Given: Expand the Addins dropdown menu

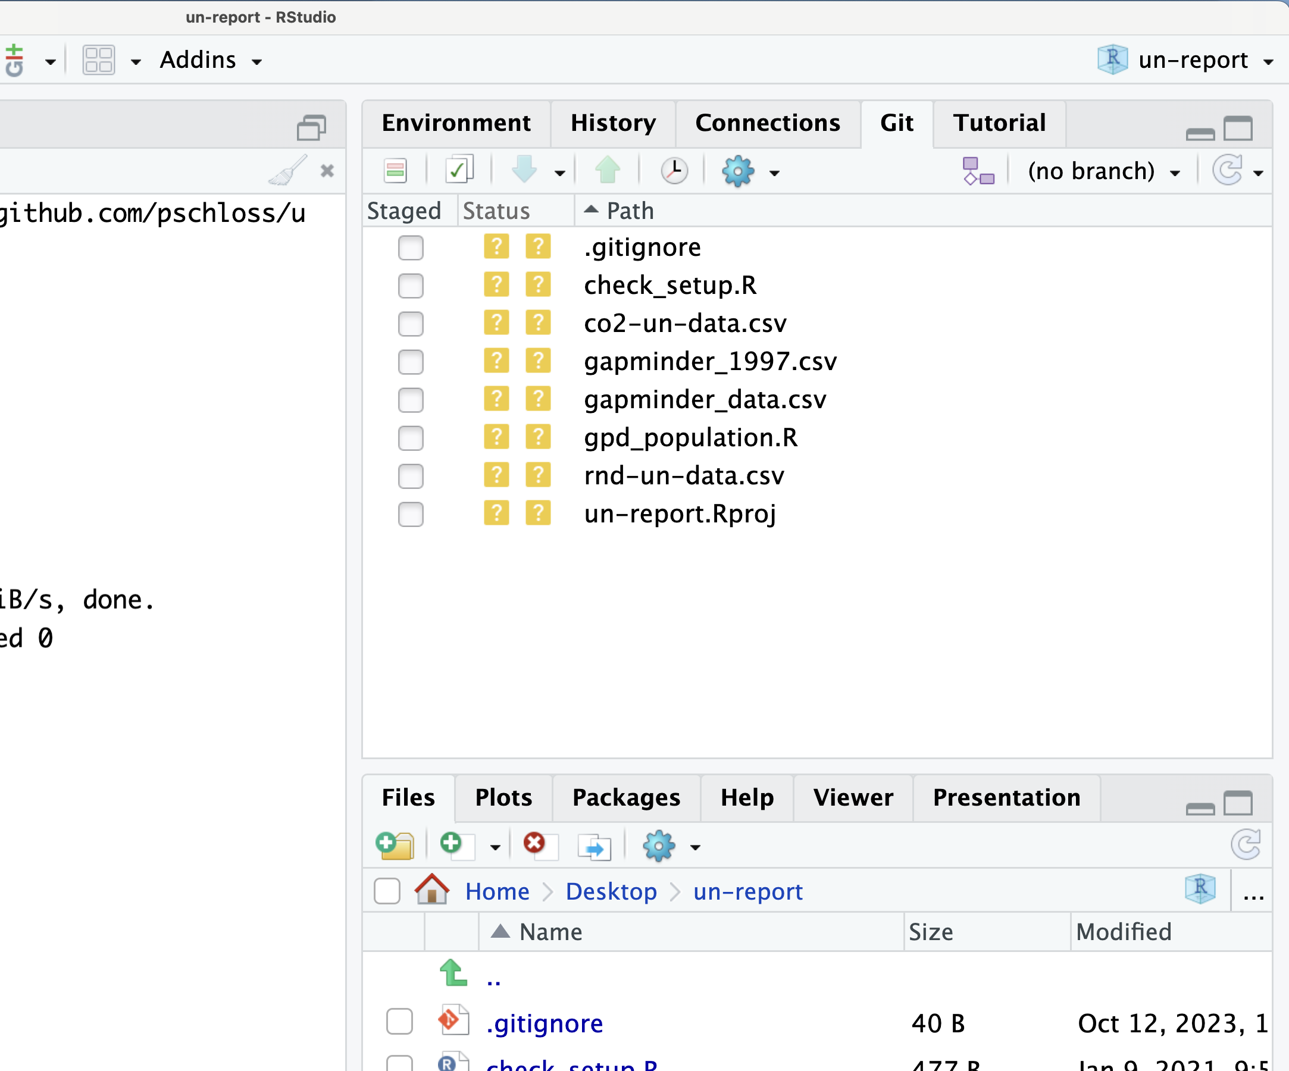Looking at the screenshot, I should point(211,60).
